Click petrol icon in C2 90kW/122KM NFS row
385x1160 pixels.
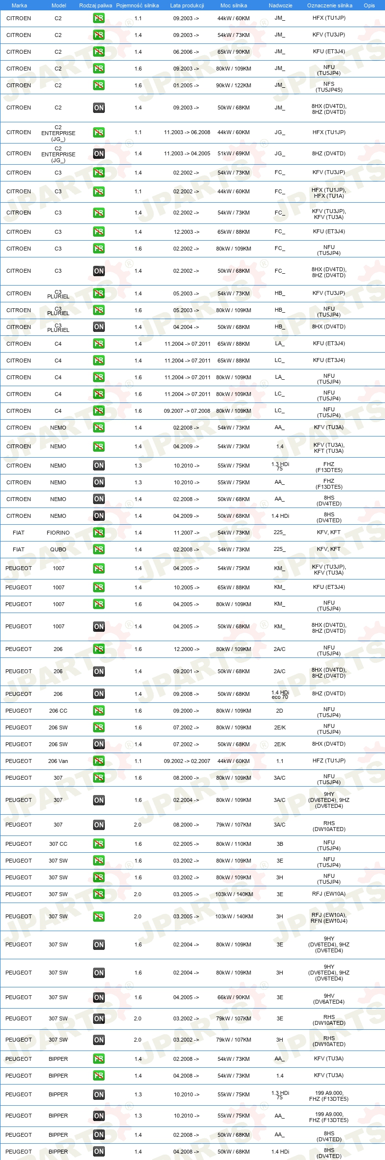click(99, 85)
